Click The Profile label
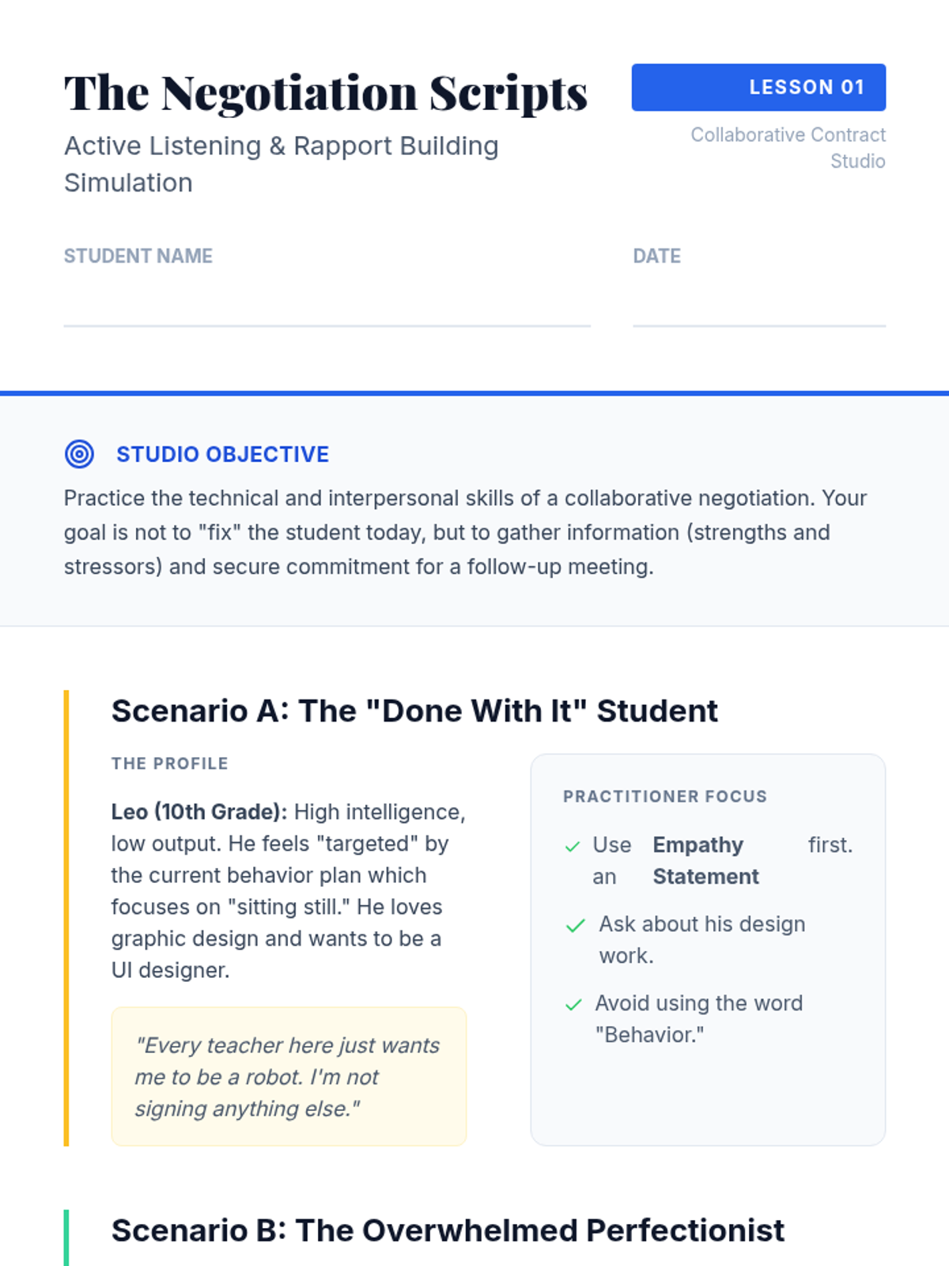Viewport: 949px width, 1266px height. point(169,764)
